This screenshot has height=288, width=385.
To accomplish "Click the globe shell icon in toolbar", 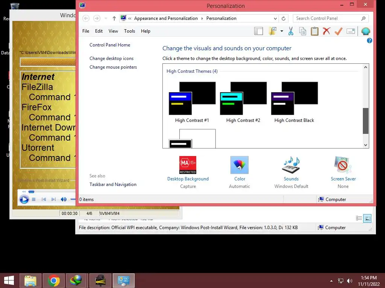I will (x=365, y=31).
